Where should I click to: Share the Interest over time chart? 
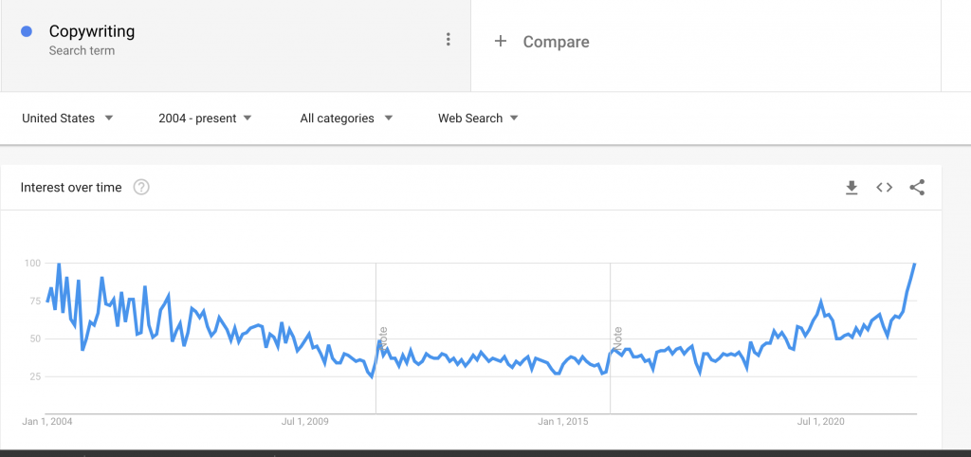(x=917, y=187)
